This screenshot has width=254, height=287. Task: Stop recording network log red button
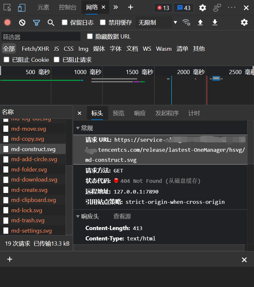(x=7, y=23)
